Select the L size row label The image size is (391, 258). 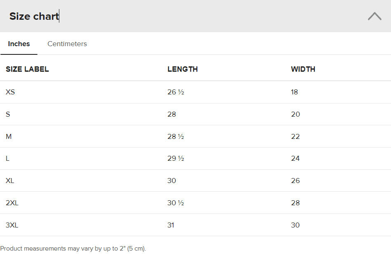[7, 158]
